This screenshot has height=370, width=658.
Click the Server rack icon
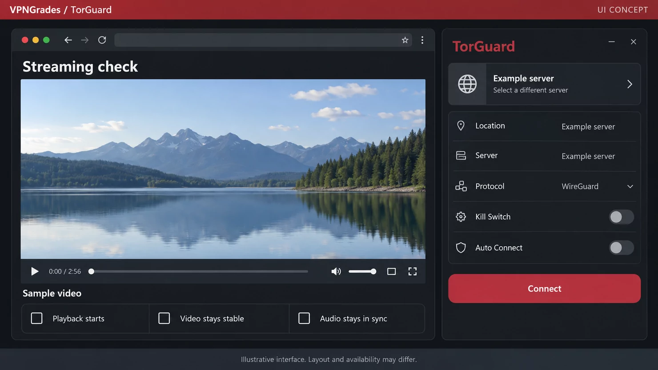[x=461, y=156]
